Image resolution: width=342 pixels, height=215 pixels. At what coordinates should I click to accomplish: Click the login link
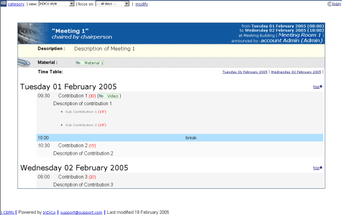tap(336, 4)
